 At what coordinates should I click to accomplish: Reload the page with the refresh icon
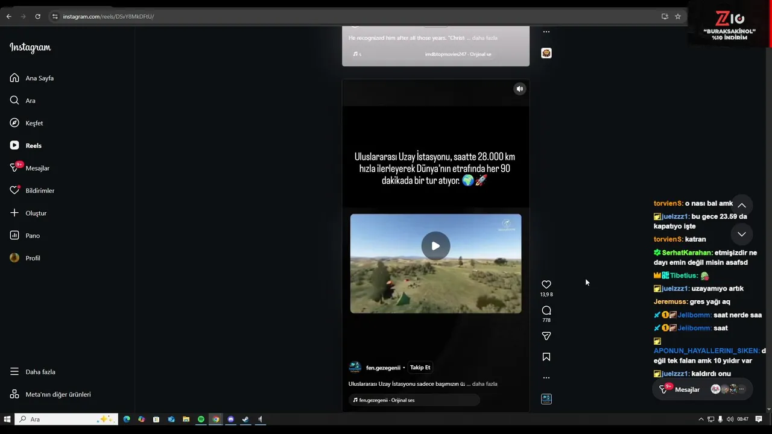(x=37, y=16)
